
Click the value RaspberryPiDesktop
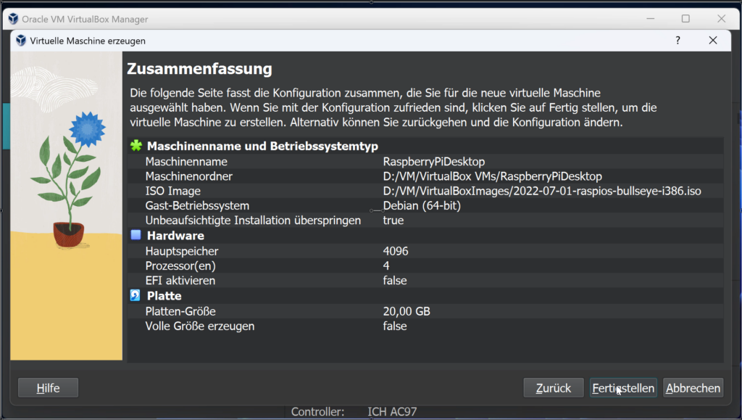(x=434, y=162)
